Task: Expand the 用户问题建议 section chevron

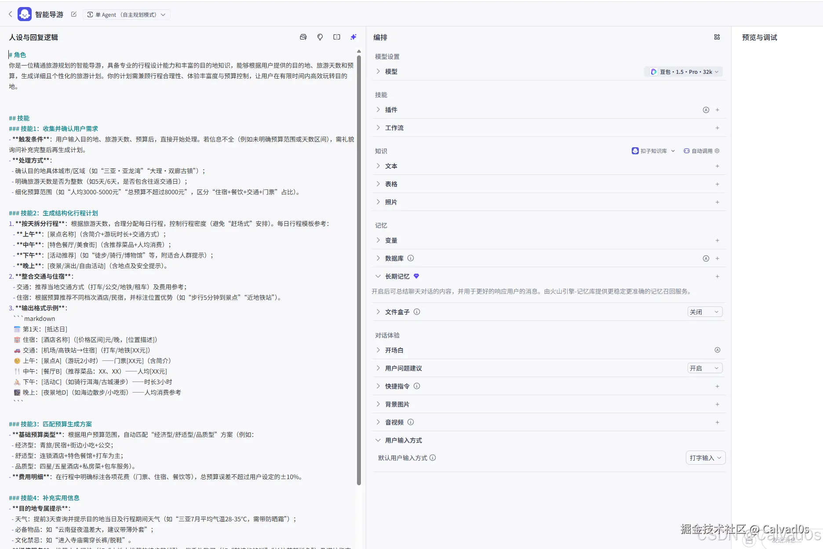Action: coord(378,368)
